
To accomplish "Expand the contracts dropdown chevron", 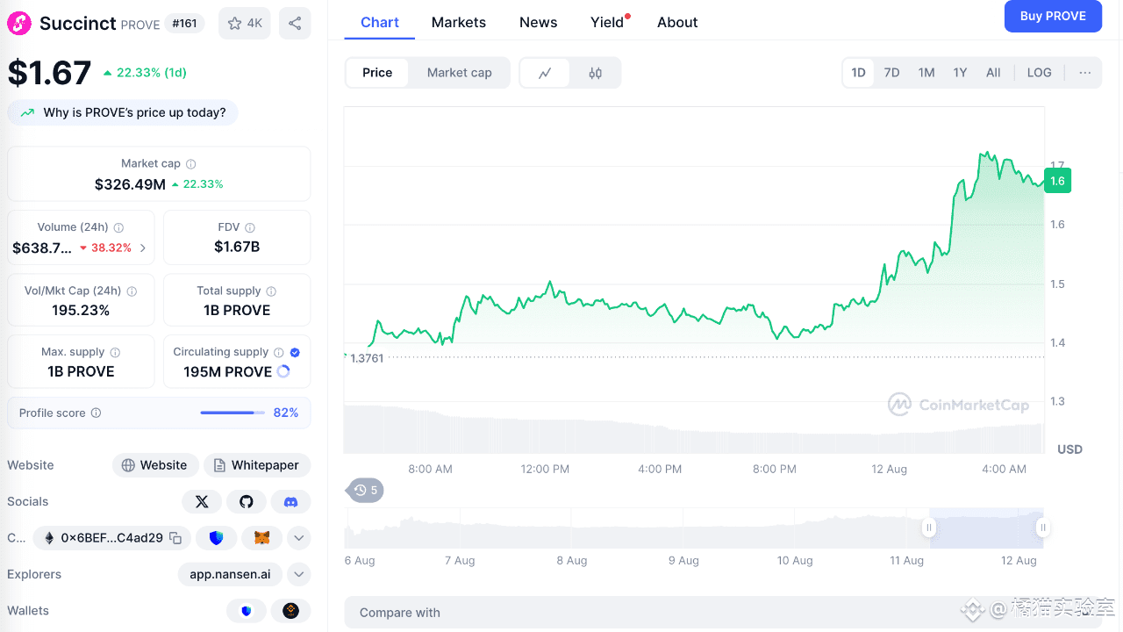I will click(298, 538).
